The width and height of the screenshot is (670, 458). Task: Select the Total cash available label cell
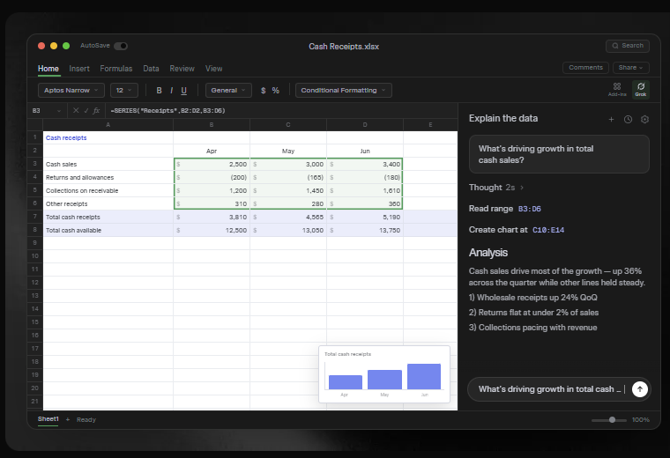(108, 231)
